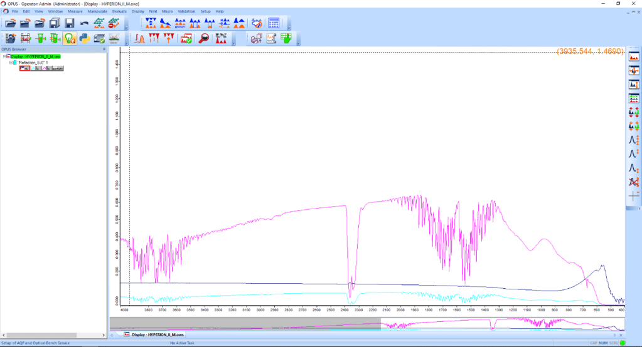The height and width of the screenshot is (347, 642).
Task: Open the Measure menu
Action: tap(75, 11)
